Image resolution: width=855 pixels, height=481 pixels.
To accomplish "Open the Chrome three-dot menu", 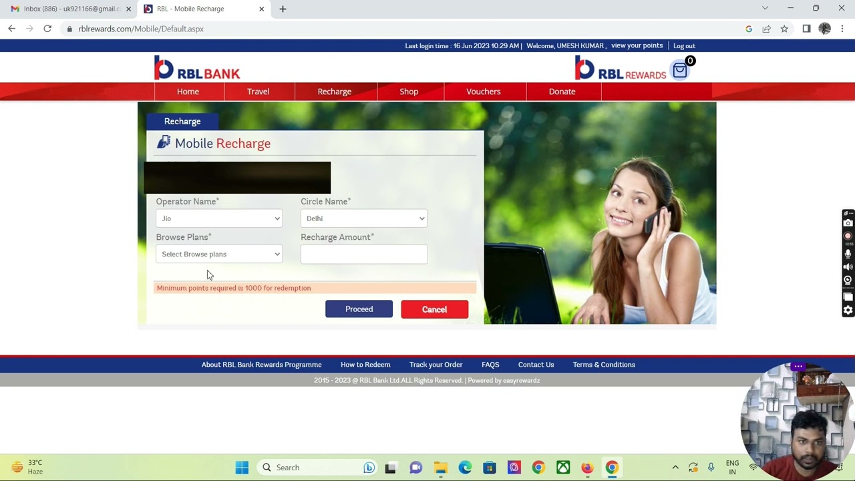I will 842,29.
